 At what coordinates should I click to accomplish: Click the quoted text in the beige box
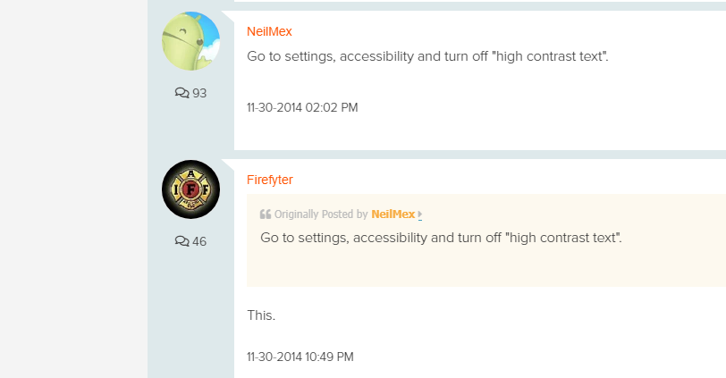(x=442, y=238)
